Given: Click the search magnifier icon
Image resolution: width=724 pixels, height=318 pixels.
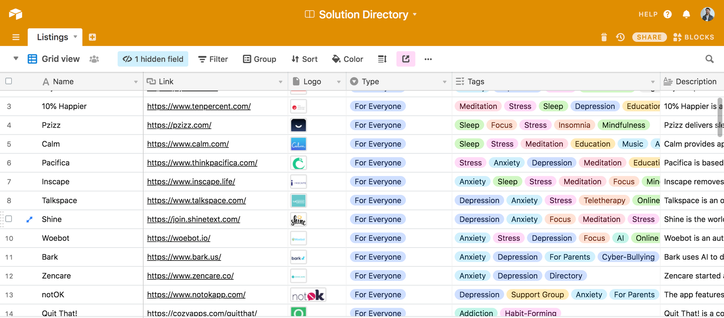Looking at the screenshot, I should 710,59.
